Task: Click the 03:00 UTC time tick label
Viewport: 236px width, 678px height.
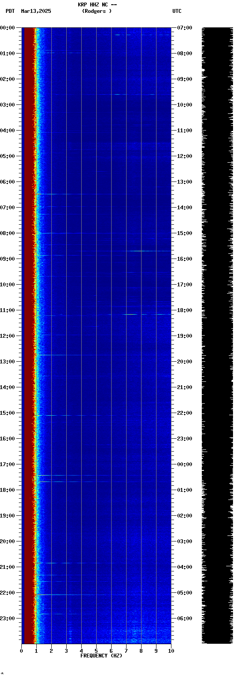Action: [x=185, y=541]
